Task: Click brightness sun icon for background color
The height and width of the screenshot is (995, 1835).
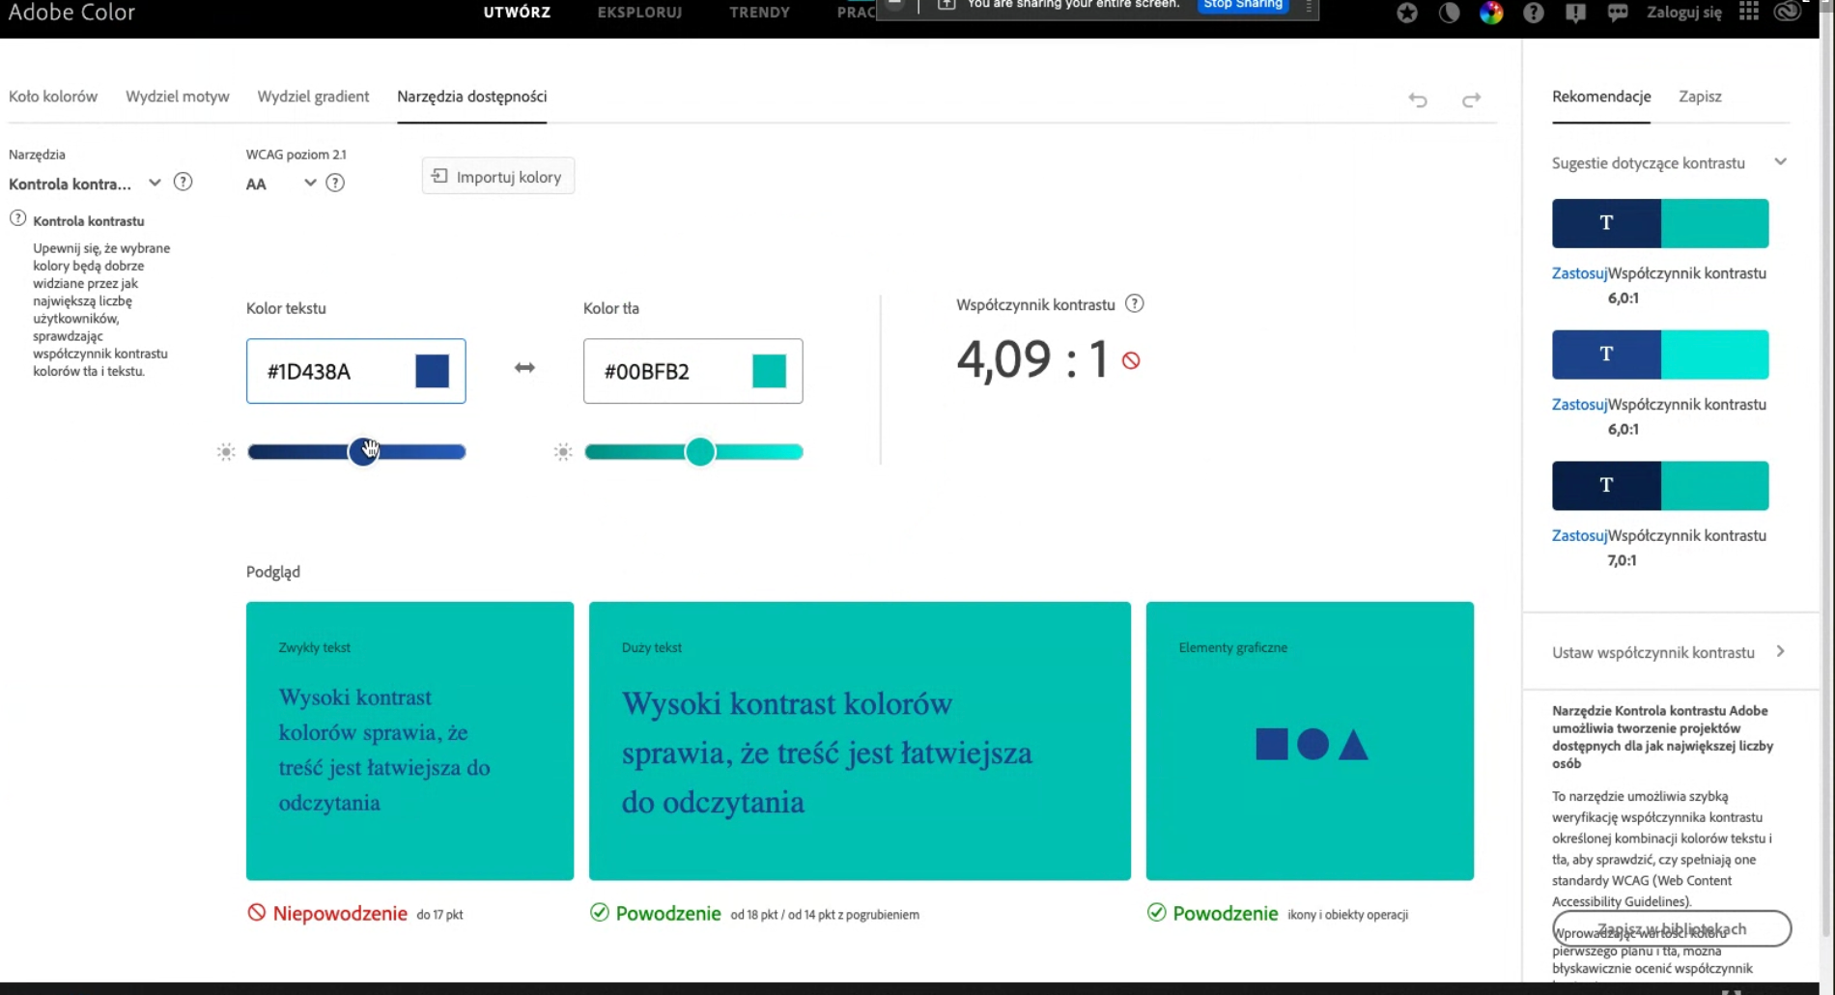Action: (563, 452)
